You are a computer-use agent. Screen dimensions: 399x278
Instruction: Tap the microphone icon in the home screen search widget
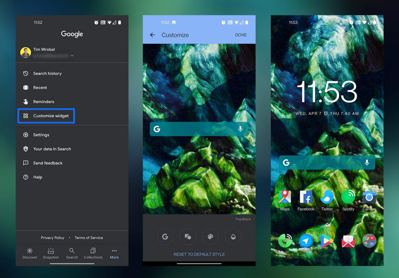367,162
